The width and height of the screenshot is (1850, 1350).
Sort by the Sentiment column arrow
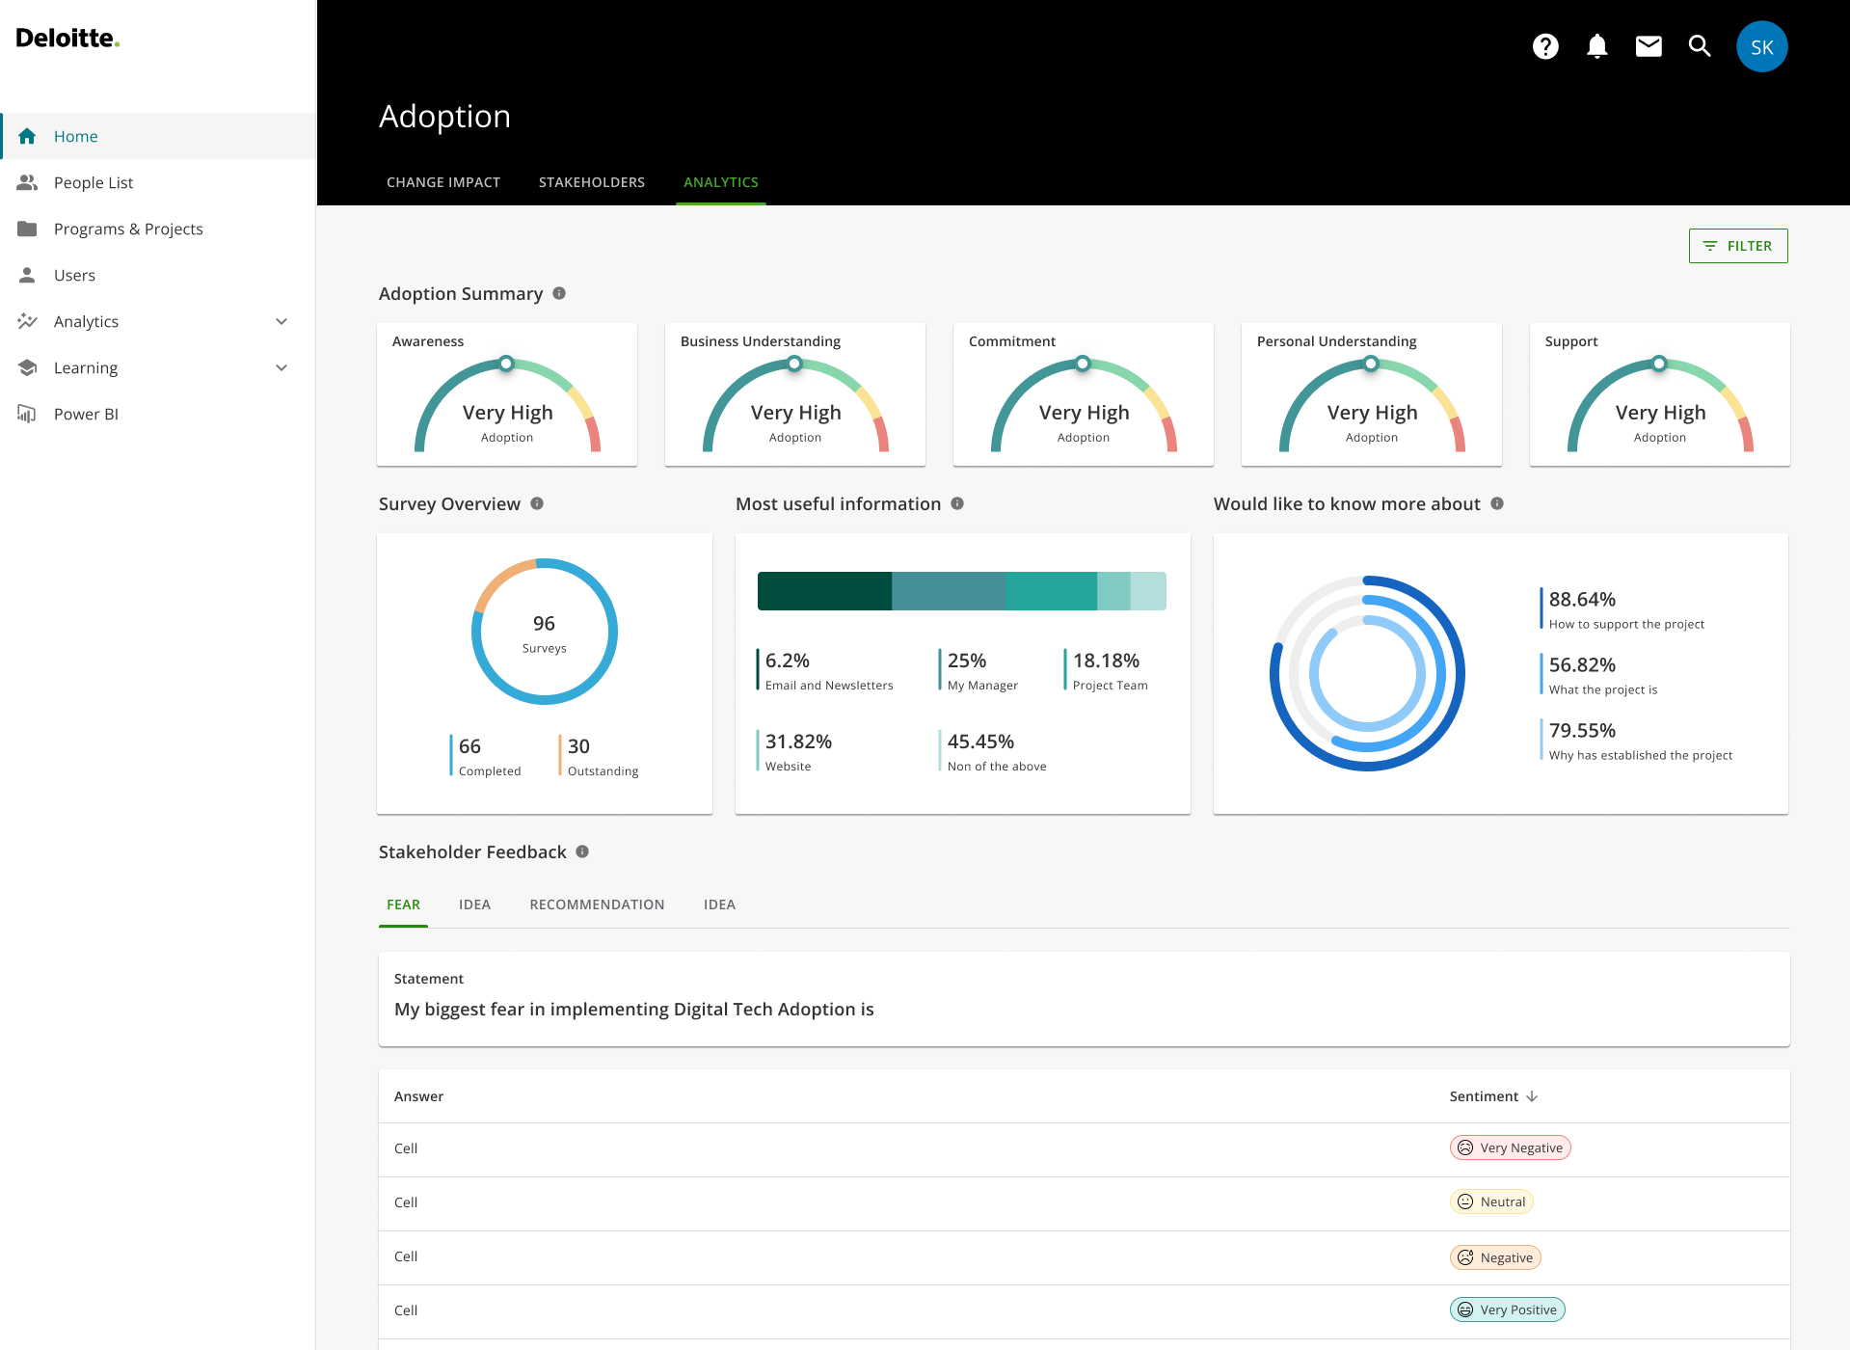(1532, 1096)
